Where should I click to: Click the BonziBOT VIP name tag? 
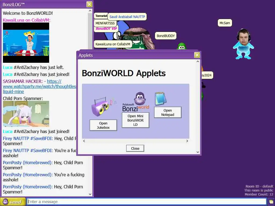click(x=106, y=29)
